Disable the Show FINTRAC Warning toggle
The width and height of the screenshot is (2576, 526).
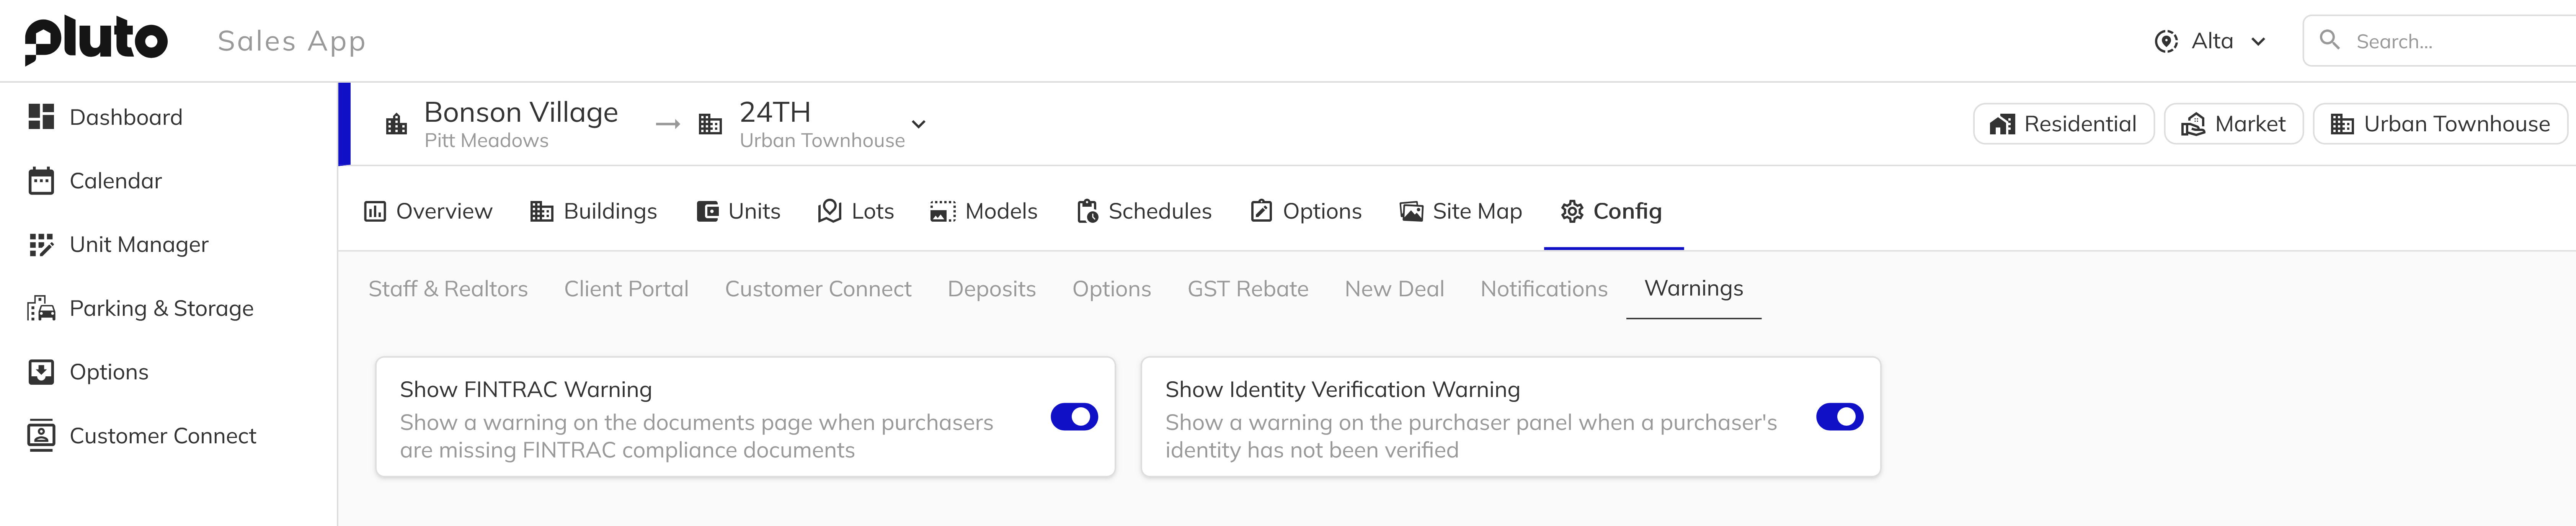[1074, 417]
